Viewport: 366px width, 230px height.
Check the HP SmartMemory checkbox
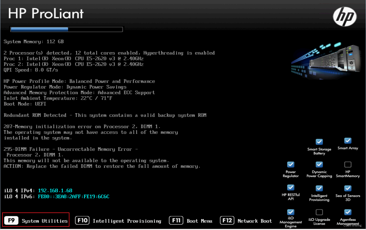(348, 164)
